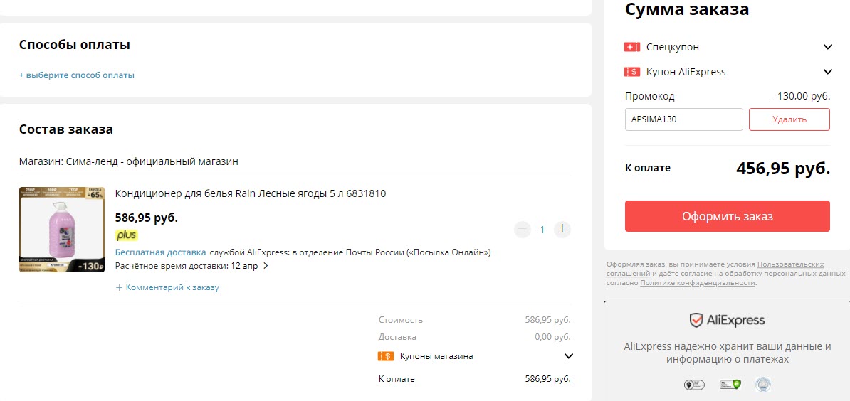Increase item quantity with plus button
This screenshot has width=850, height=401.
click(562, 229)
